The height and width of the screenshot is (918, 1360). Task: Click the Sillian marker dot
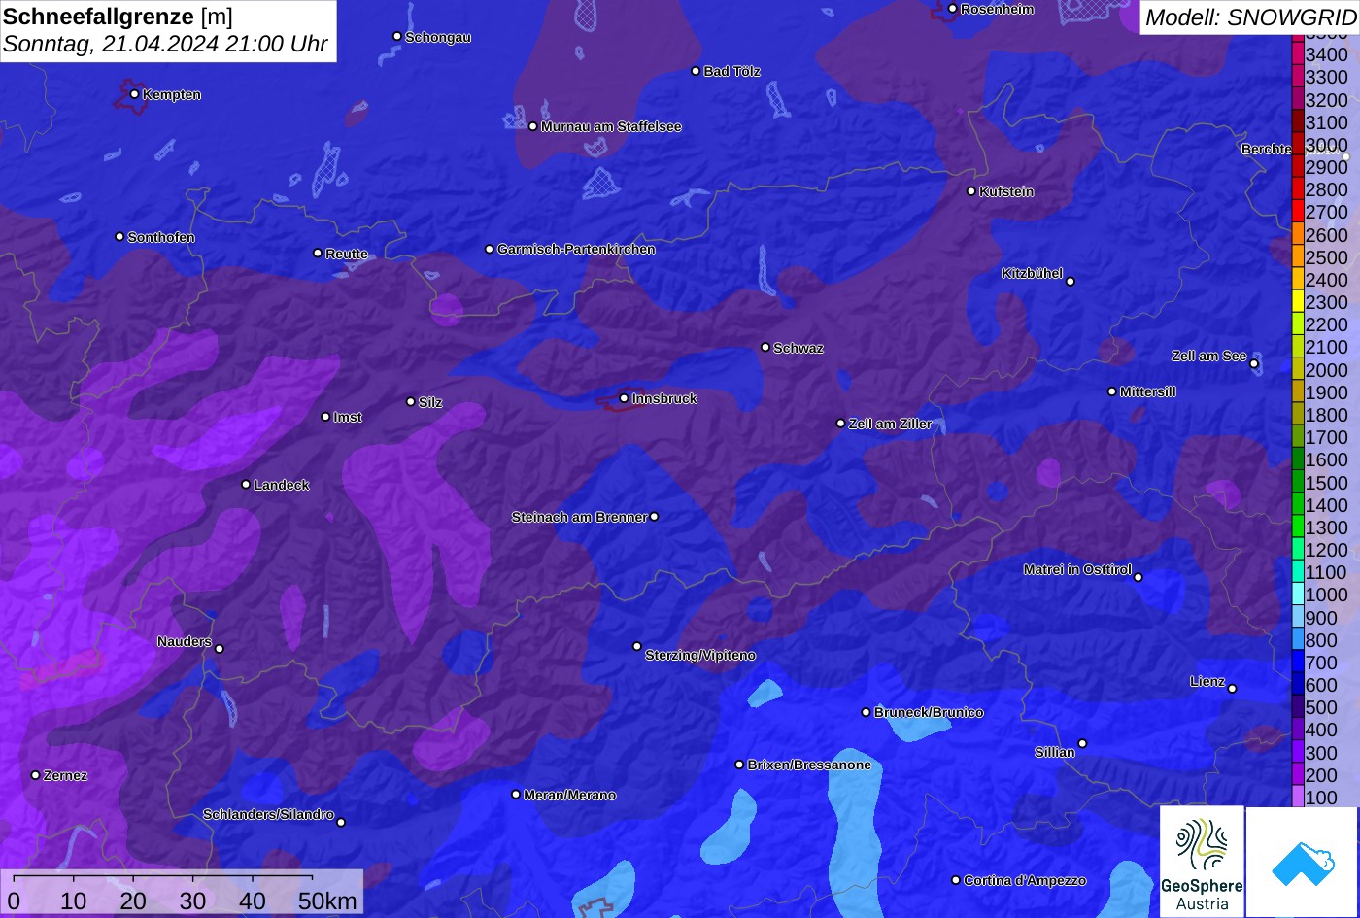point(1082,744)
